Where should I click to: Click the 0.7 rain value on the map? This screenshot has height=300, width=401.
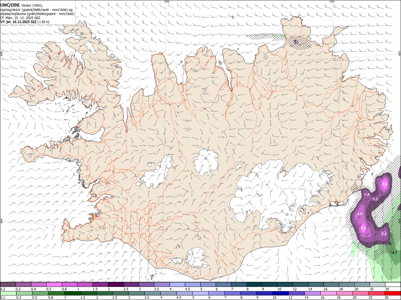pos(395,253)
